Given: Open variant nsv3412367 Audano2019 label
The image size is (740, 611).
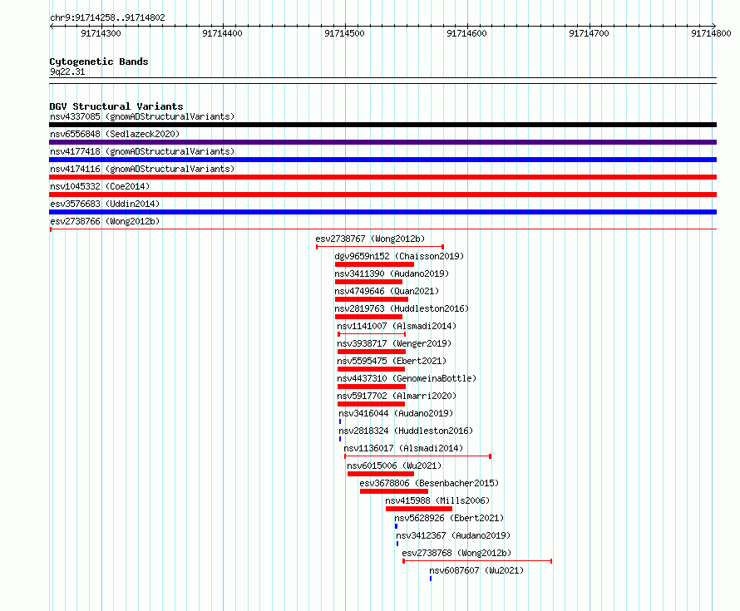Looking at the screenshot, I should [453, 535].
